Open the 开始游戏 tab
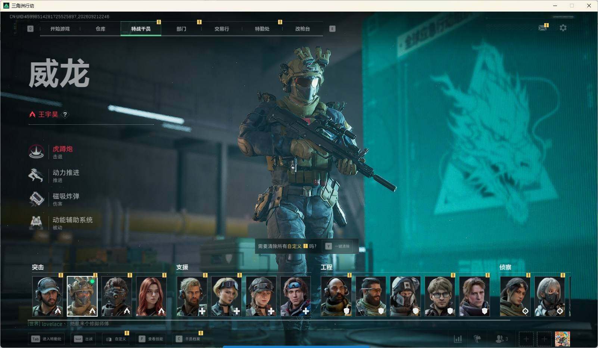The image size is (598, 348). tap(60, 29)
